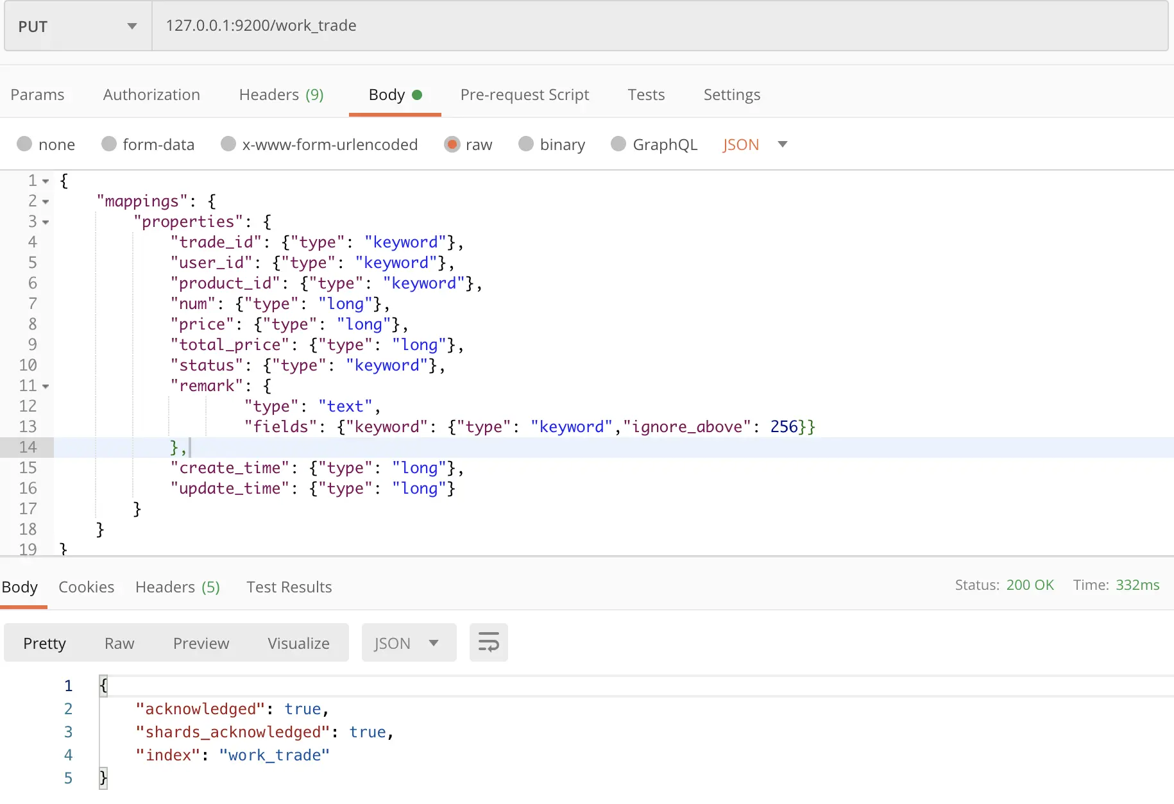Screen dimensions: 1174x804
Task: Open the Authorization tab
Action: coord(151,95)
